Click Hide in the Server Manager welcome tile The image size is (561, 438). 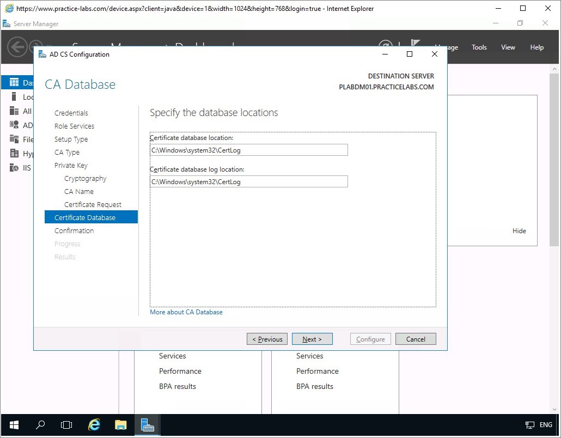click(x=519, y=231)
